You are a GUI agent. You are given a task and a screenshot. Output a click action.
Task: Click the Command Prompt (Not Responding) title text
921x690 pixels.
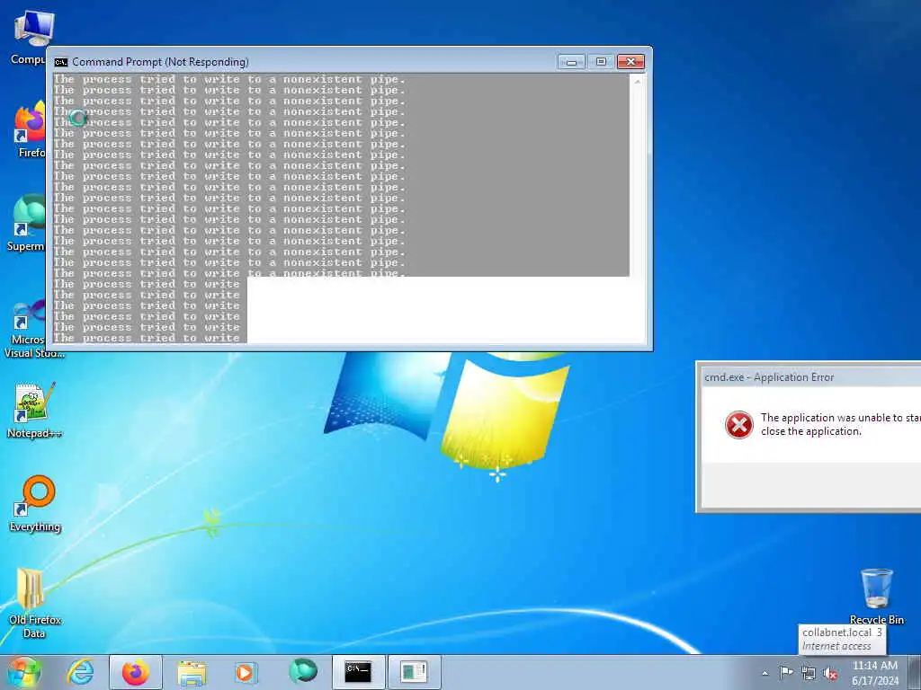[160, 62]
